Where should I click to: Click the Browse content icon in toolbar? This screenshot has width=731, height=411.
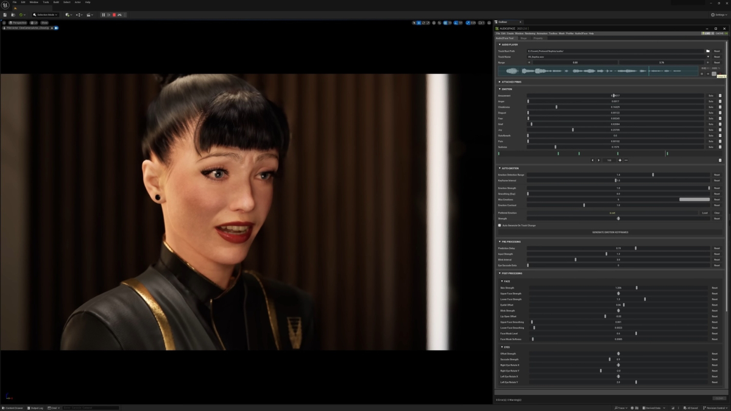[13, 15]
